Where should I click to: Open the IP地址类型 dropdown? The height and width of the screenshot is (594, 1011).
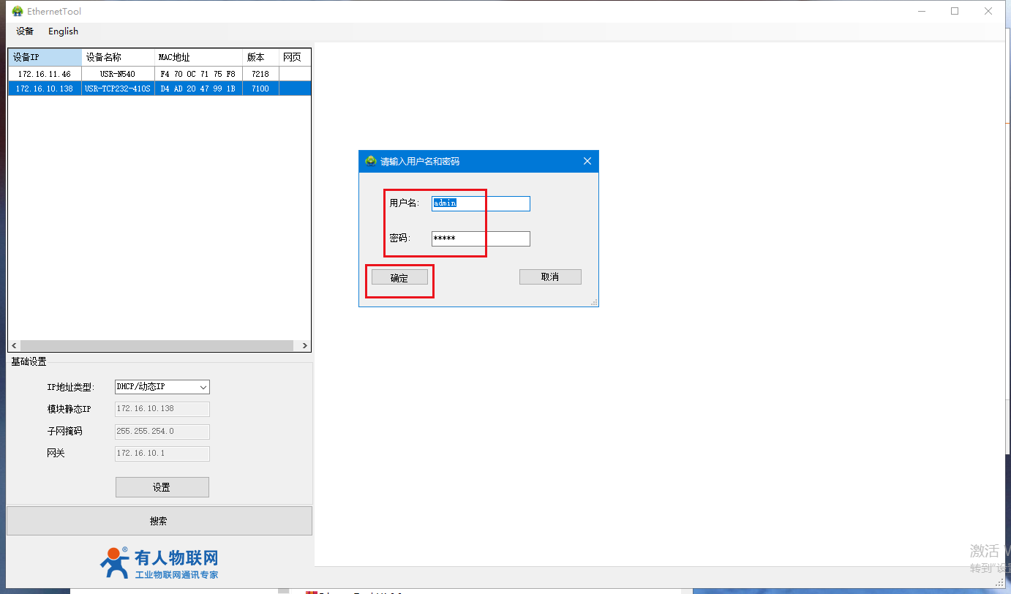[x=162, y=387]
